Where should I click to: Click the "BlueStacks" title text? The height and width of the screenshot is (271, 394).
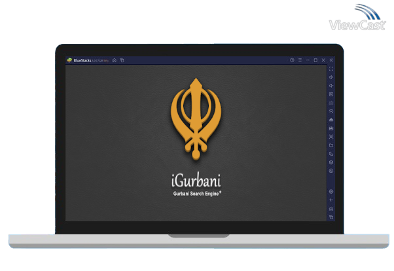[82, 60]
